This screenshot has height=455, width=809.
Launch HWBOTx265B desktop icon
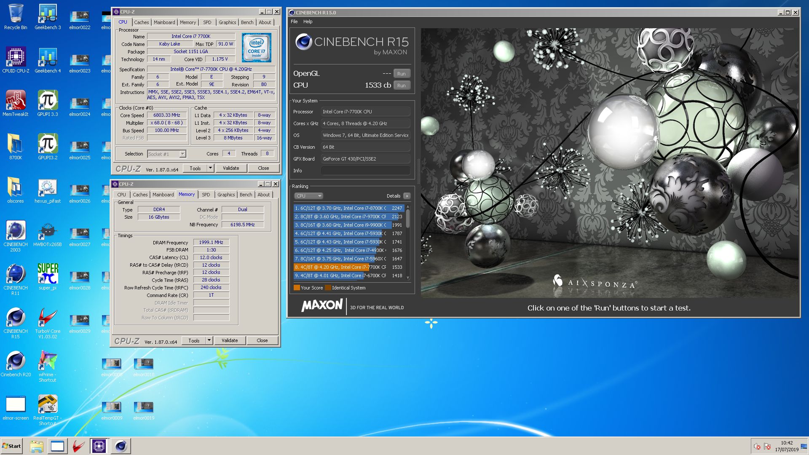(x=48, y=234)
